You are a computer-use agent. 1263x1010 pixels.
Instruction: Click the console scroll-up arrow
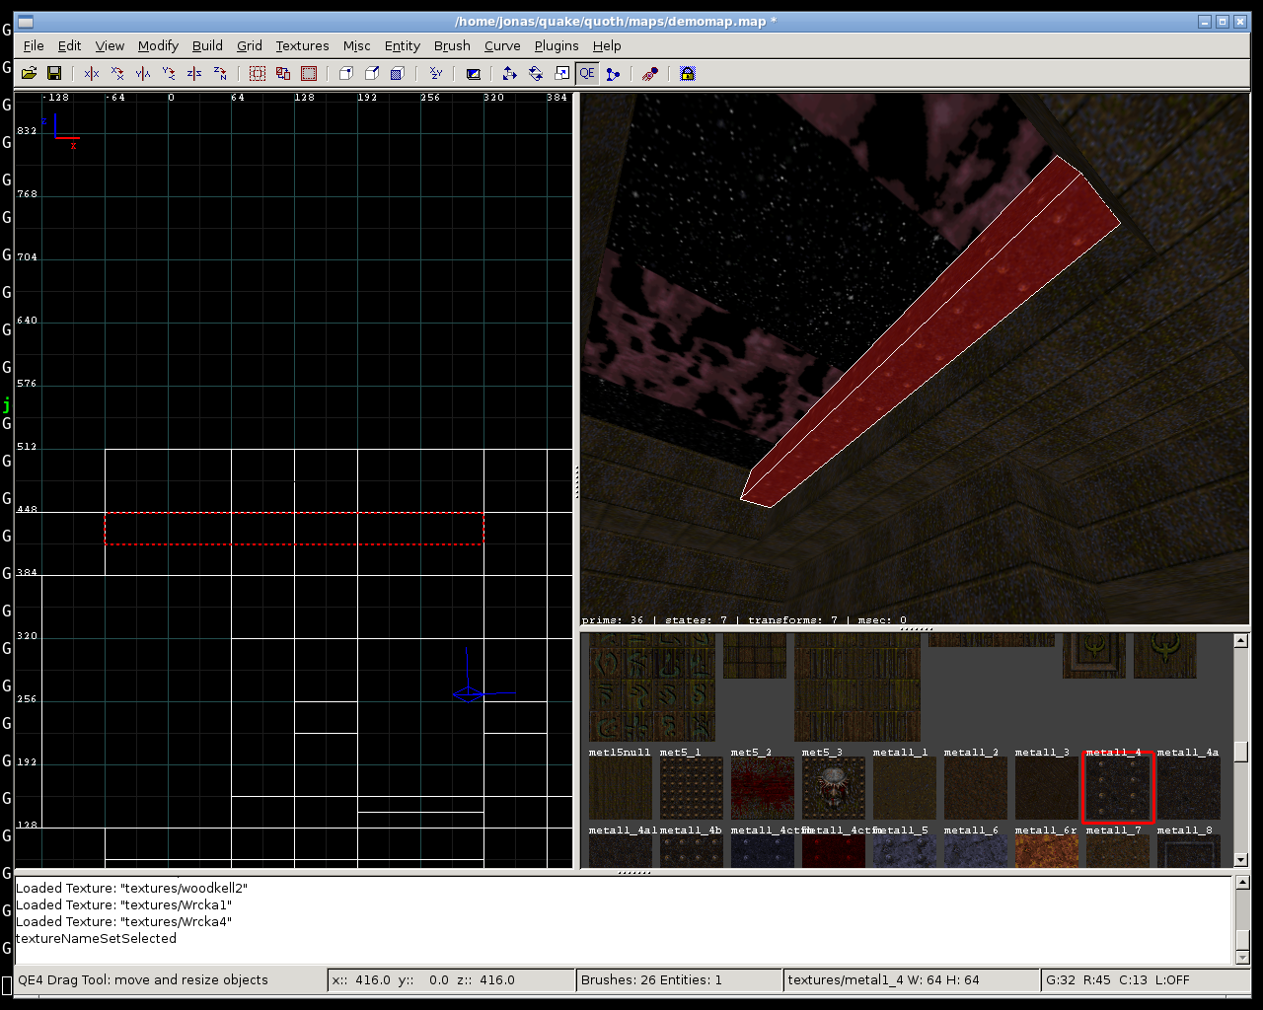[x=1242, y=883]
